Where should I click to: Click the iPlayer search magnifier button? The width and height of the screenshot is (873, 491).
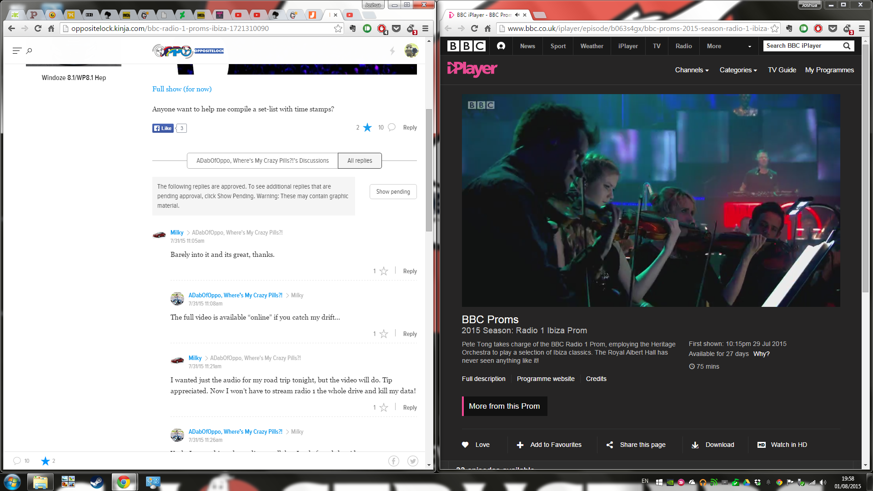847,46
